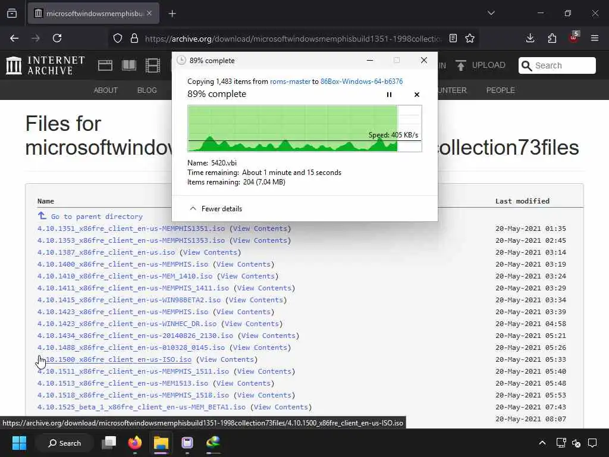Reload the archive.org page
Image resolution: width=609 pixels, height=457 pixels.
pyautogui.click(x=57, y=38)
